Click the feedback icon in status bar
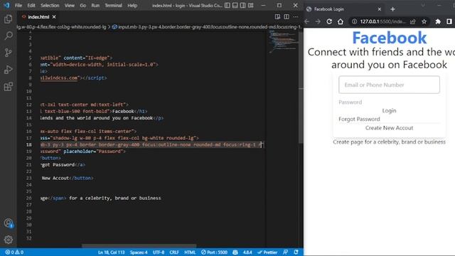455x256 pixels. 286,252
